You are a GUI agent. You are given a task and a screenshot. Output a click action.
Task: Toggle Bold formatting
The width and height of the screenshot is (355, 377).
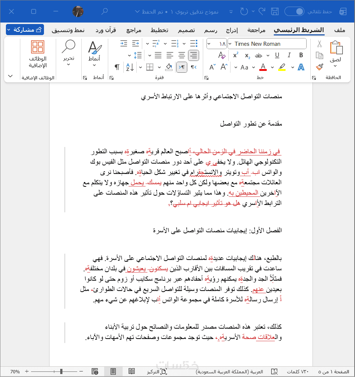301,55
